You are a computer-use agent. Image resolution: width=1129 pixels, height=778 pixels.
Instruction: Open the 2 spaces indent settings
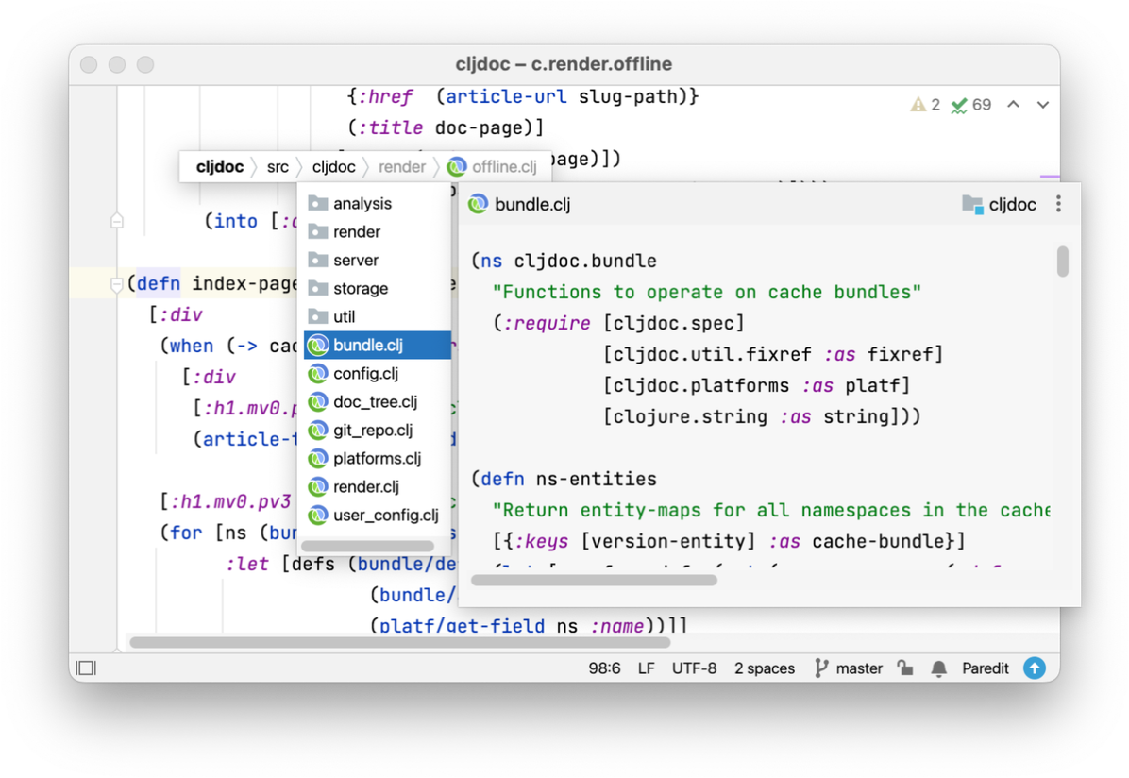click(x=764, y=668)
